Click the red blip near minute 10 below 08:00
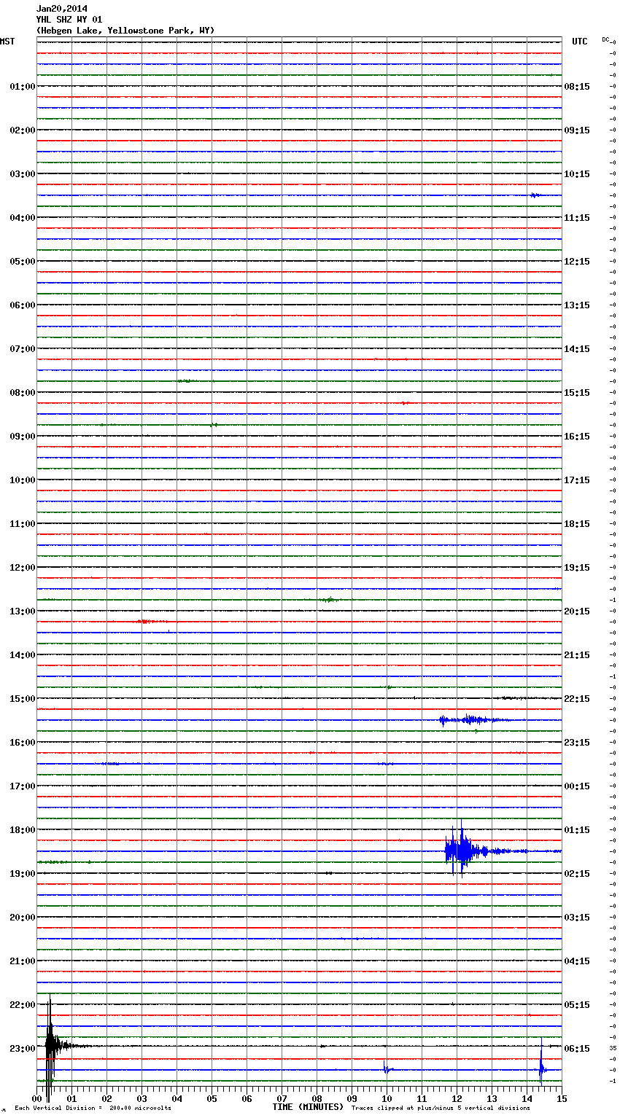620x1118 pixels. (405, 403)
